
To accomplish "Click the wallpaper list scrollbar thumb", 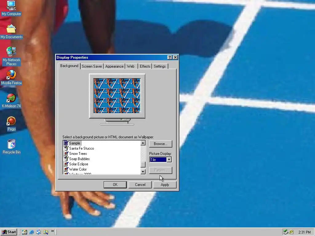I will 143,164.
